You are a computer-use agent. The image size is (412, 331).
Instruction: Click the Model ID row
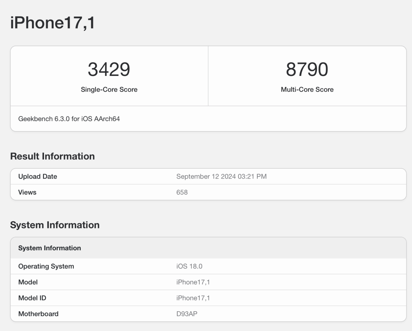tap(32, 298)
